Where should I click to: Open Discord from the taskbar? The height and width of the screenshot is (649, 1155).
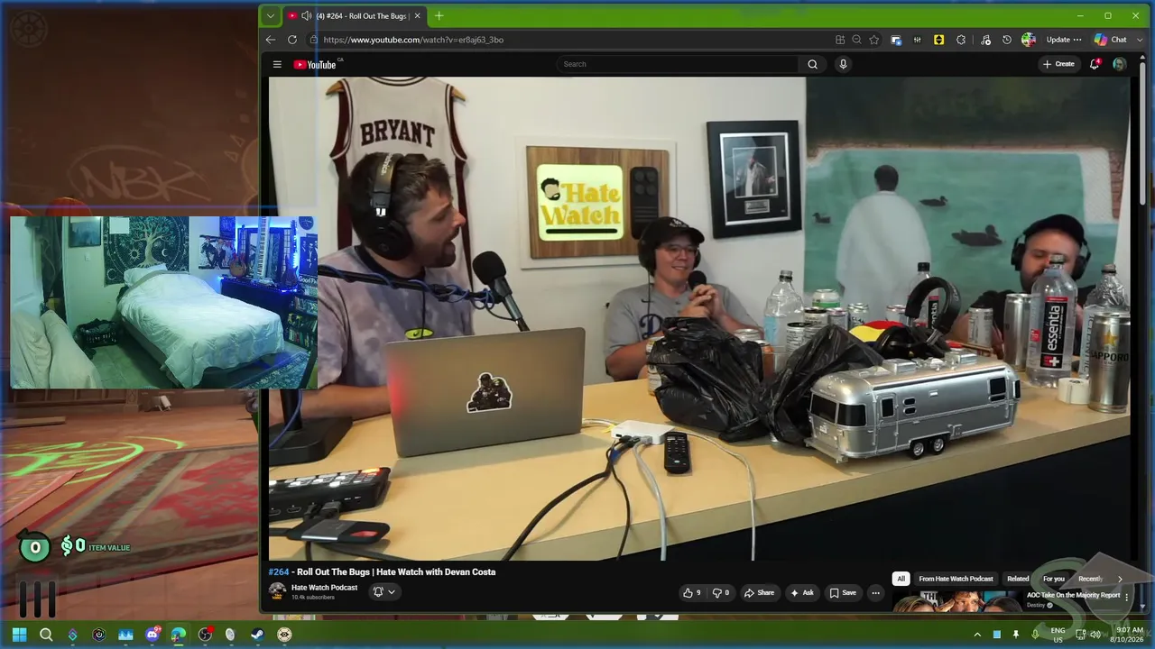(152, 635)
